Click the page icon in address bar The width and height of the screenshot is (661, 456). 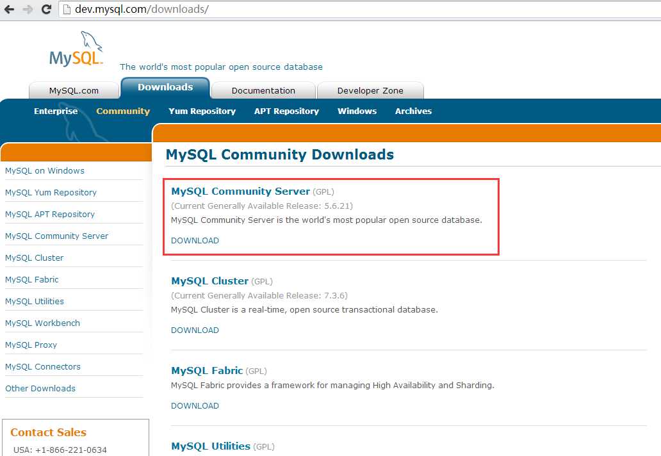tap(67, 9)
